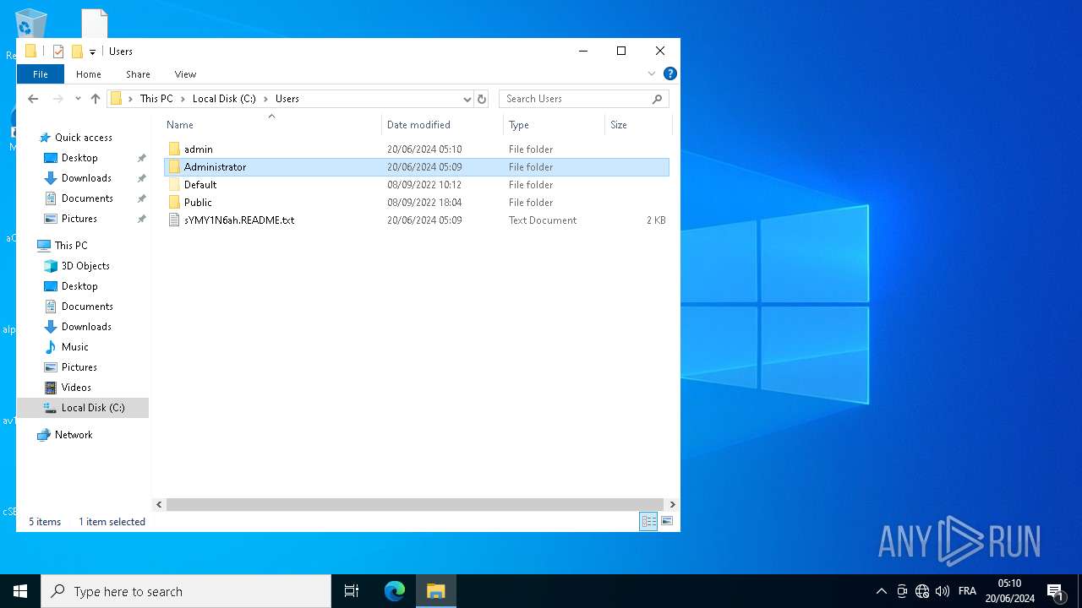Click the New folder quick access icon

tap(77, 52)
